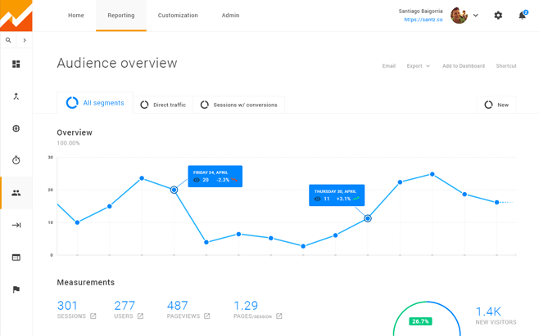Expand the account dropdown chevron
Image resolution: width=539 pixels, height=336 pixels.
pyautogui.click(x=476, y=16)
